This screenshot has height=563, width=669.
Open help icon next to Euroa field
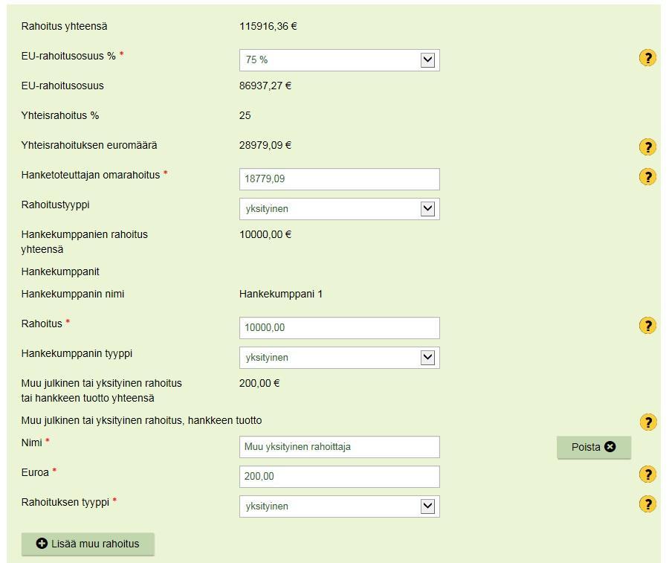(647, 474)
